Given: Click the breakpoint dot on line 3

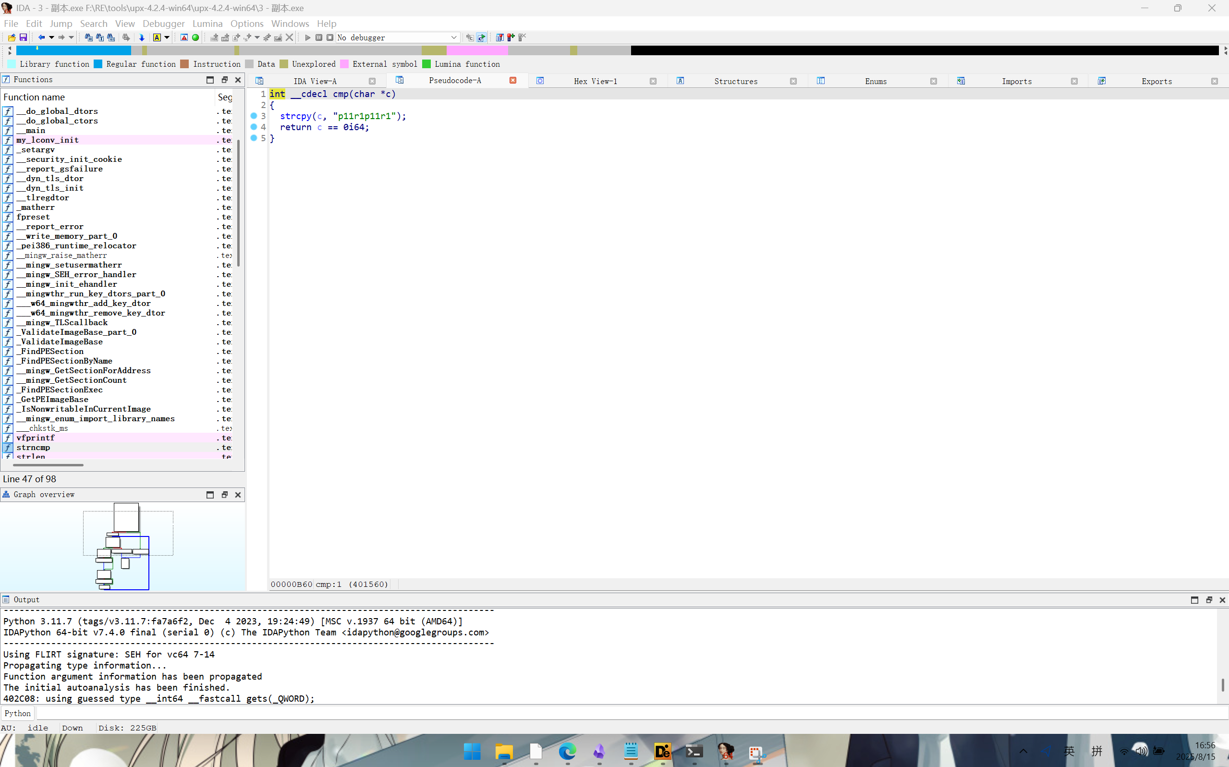Looking at the screenshot, I should [254, 116].
